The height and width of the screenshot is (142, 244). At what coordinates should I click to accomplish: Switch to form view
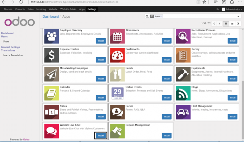click(238, 24)
